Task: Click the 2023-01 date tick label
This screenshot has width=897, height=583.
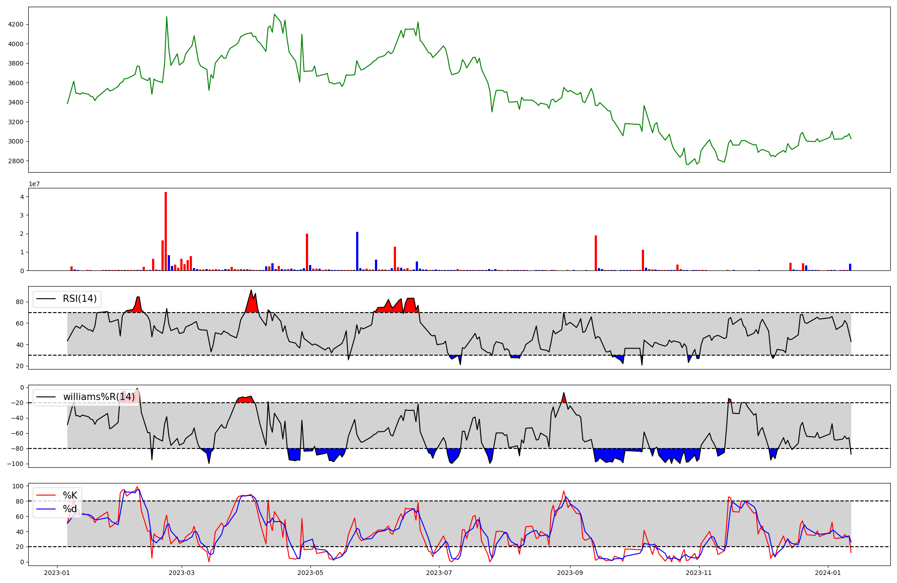Action: 57,572
